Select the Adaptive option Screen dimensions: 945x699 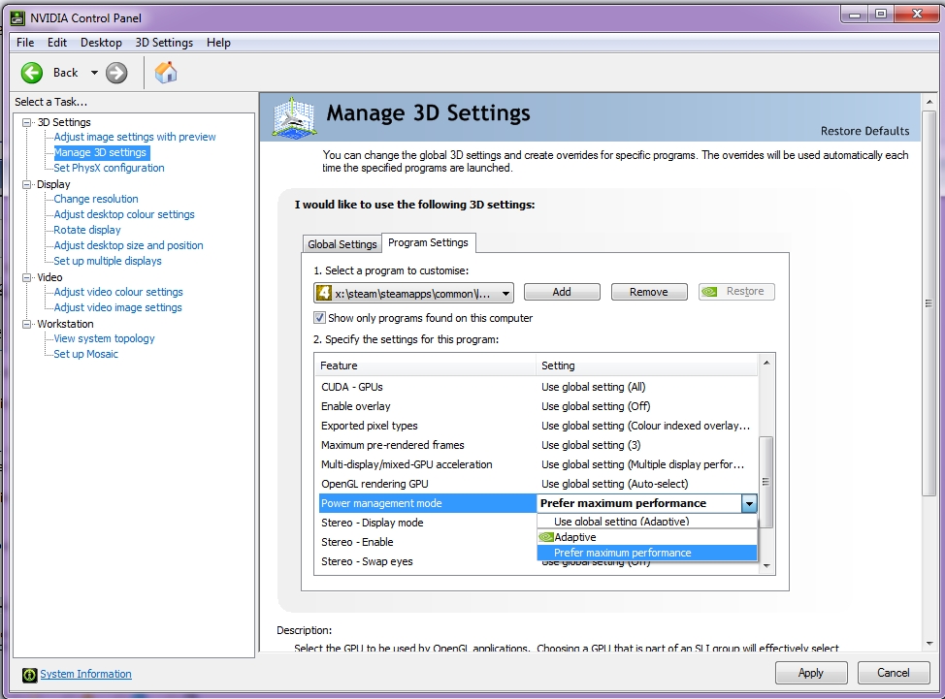[x=647, y=537]
